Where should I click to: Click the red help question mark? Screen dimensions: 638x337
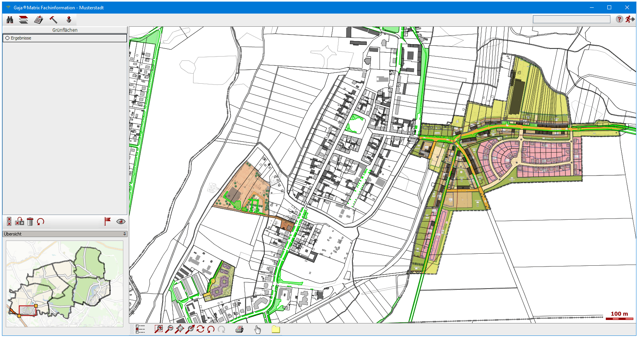coord(619,19)
